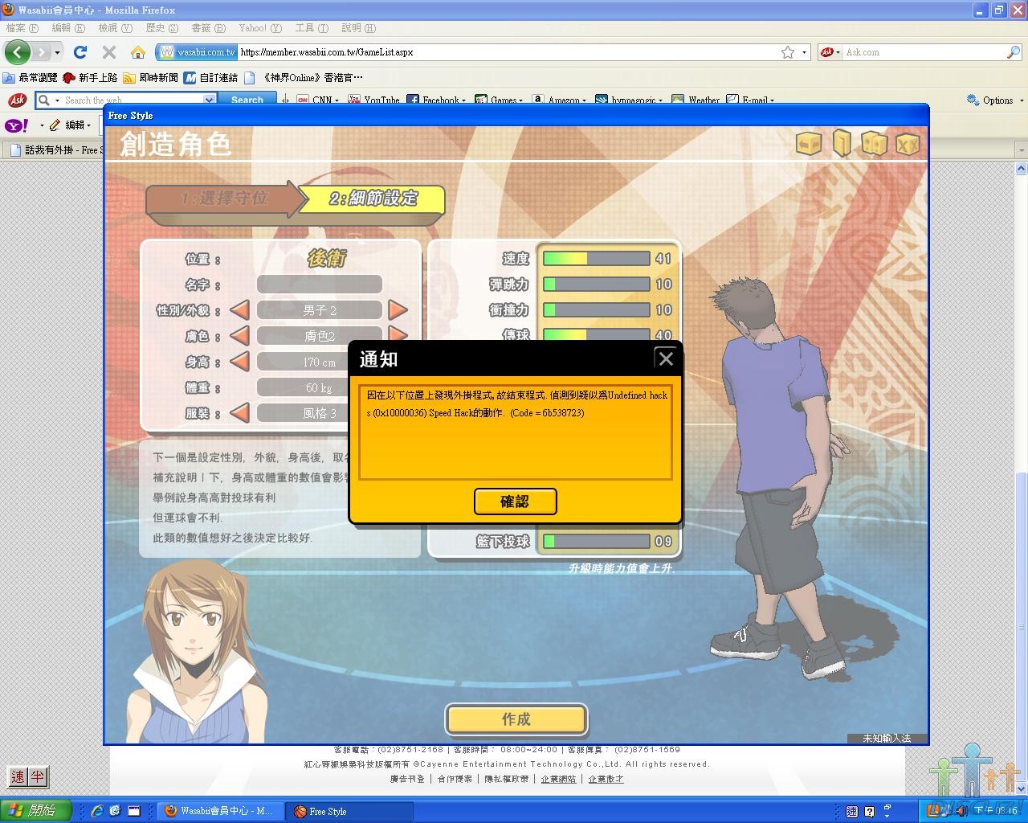Screen dimensions: 1028x823
Task: Click the game's XX cube icon
Action: coord(908,144)
